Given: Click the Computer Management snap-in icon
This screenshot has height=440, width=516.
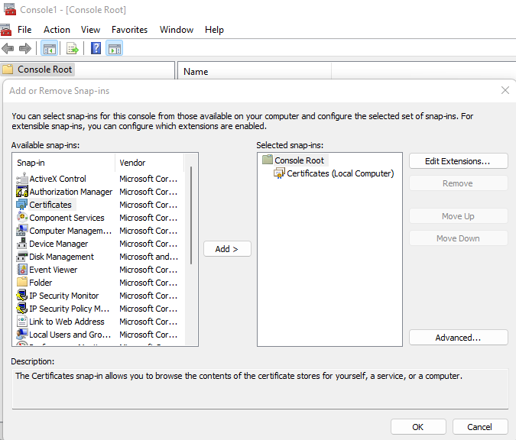Looking at the screenshot, I should 21,231.
